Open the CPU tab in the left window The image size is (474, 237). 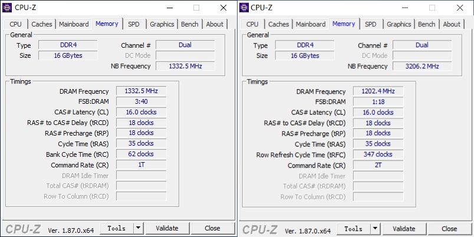[16, 24]
